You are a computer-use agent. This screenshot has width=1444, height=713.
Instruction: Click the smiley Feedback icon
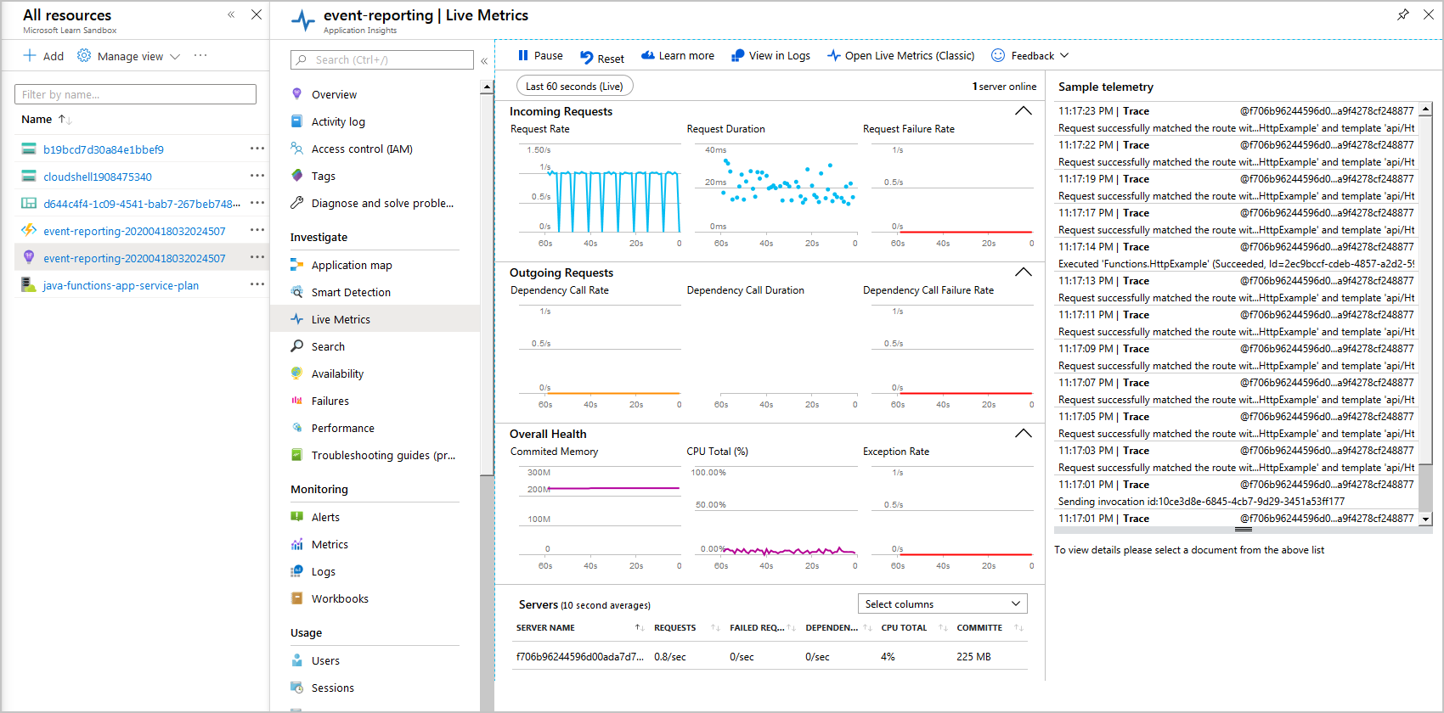pyautogui.click(x=998, y=55)
